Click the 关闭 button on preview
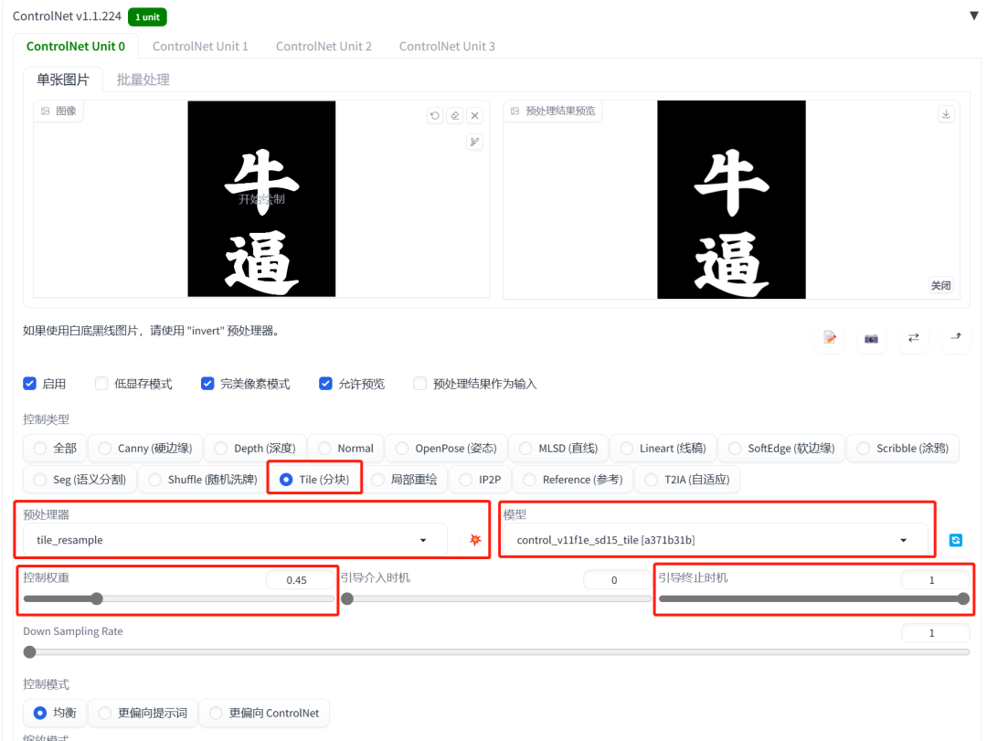The height and width of the screenshot is (741, 987). coord(941,285)
